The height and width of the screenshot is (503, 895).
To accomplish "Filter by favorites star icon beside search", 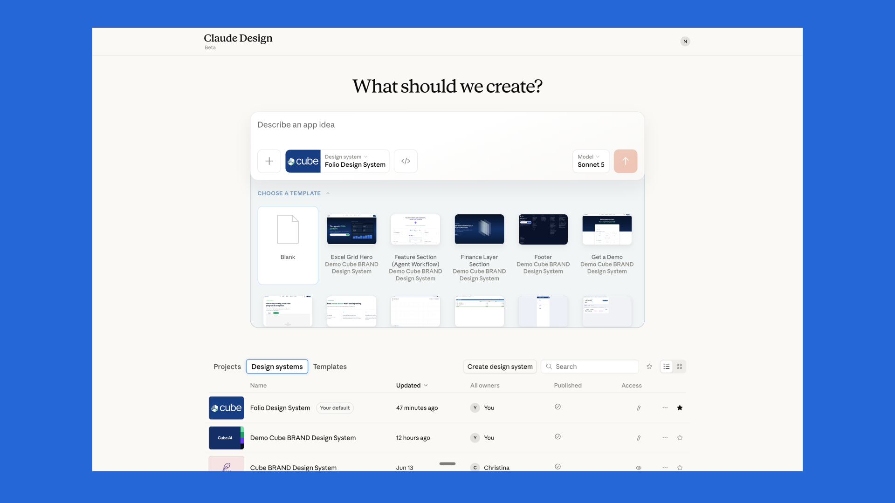I will pos(649,367).
